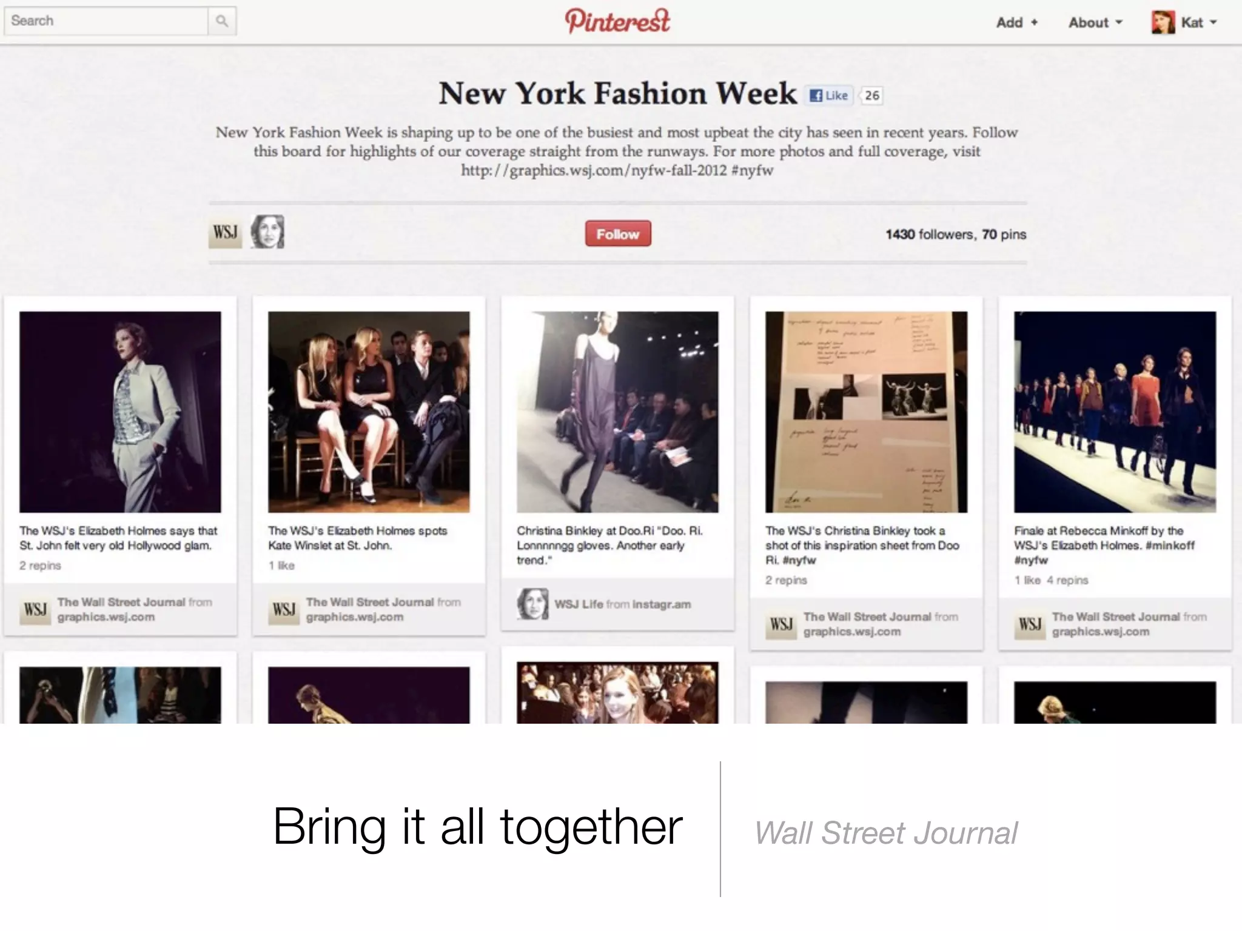Click WSJ Life avatar under Doo.Ri pin
Viewport: 1242px width, 931px height.
coord(532,604)
